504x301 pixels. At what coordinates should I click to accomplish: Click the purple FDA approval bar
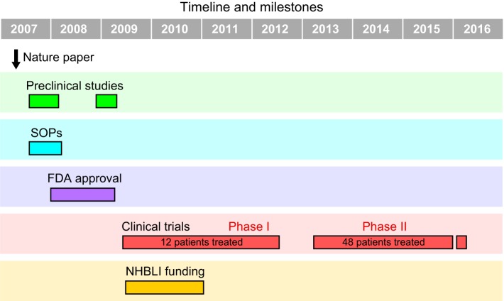(82, 195)
